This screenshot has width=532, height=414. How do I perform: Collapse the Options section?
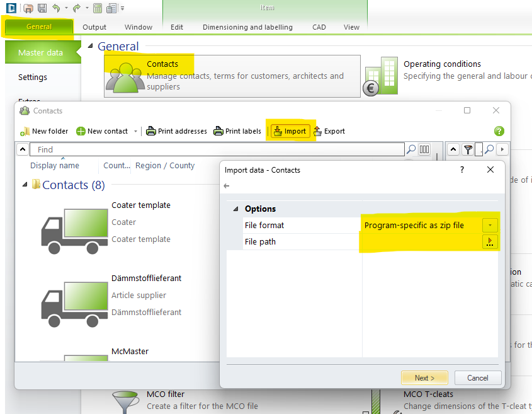[235, 209]
